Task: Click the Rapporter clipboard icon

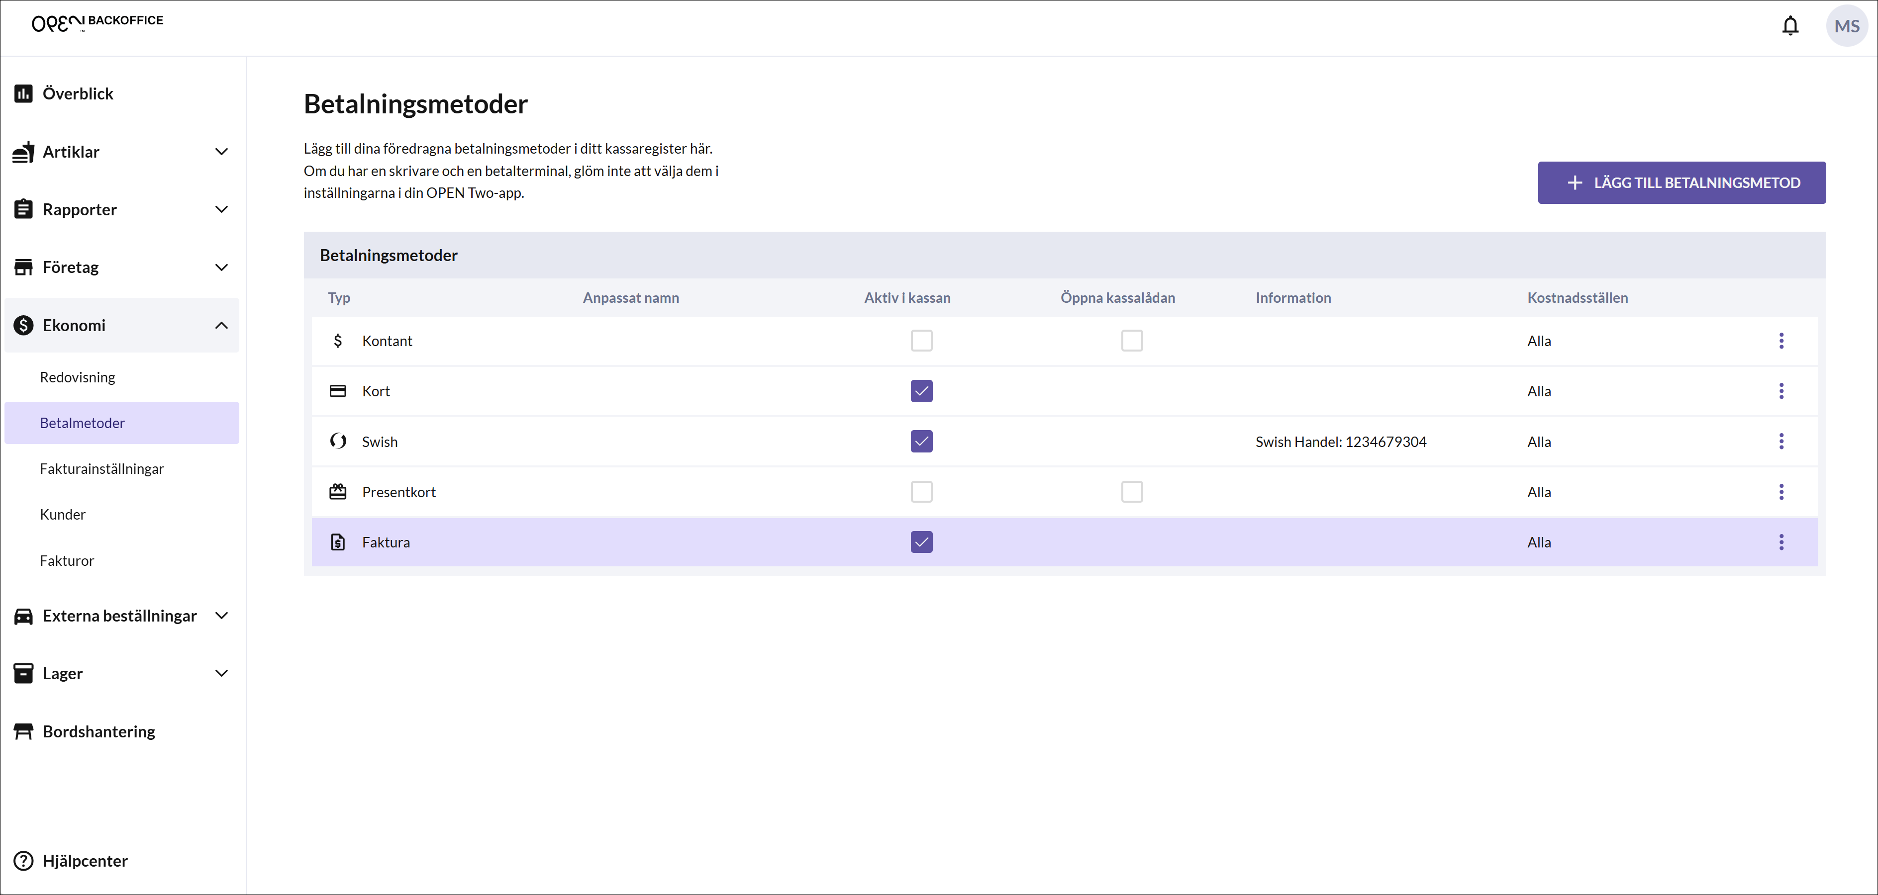Action: click(x=23, y=209)
